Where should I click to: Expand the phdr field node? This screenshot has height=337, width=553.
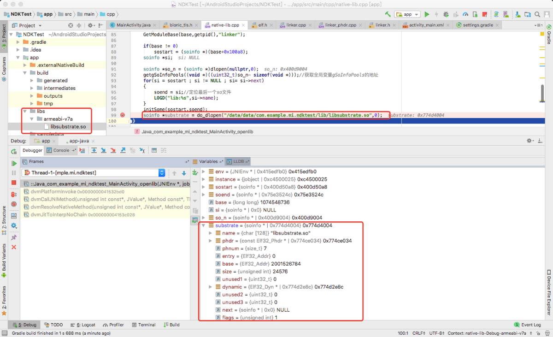pyautogui.click(x=211, y=241)
